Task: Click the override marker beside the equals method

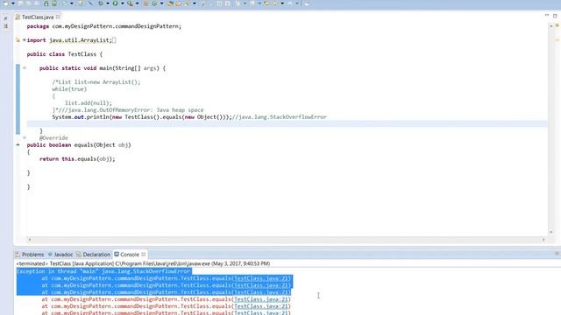Action: tap(18, 144)
